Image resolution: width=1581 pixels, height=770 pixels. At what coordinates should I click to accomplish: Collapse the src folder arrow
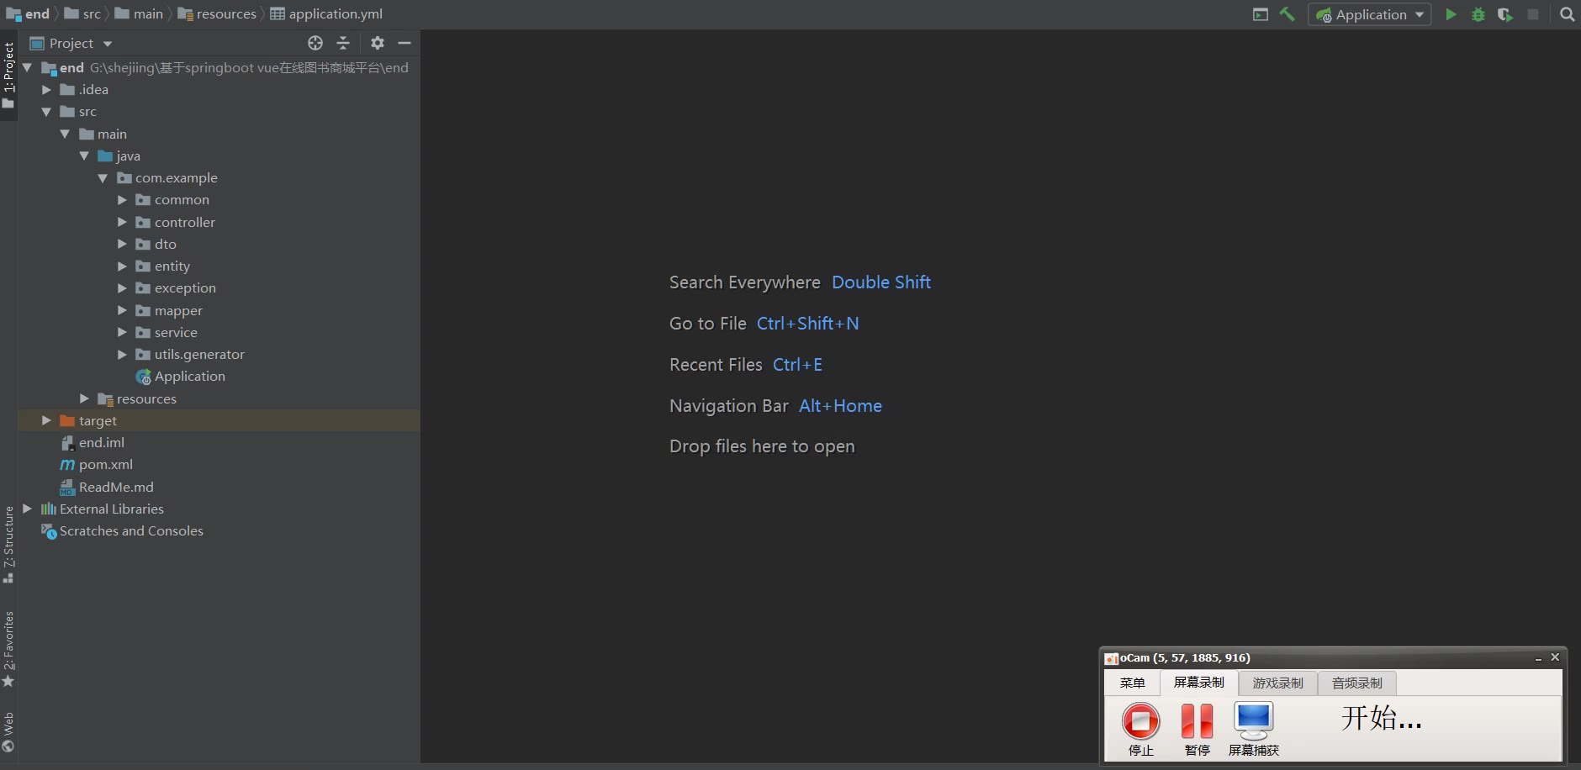(x=47, y=111)
